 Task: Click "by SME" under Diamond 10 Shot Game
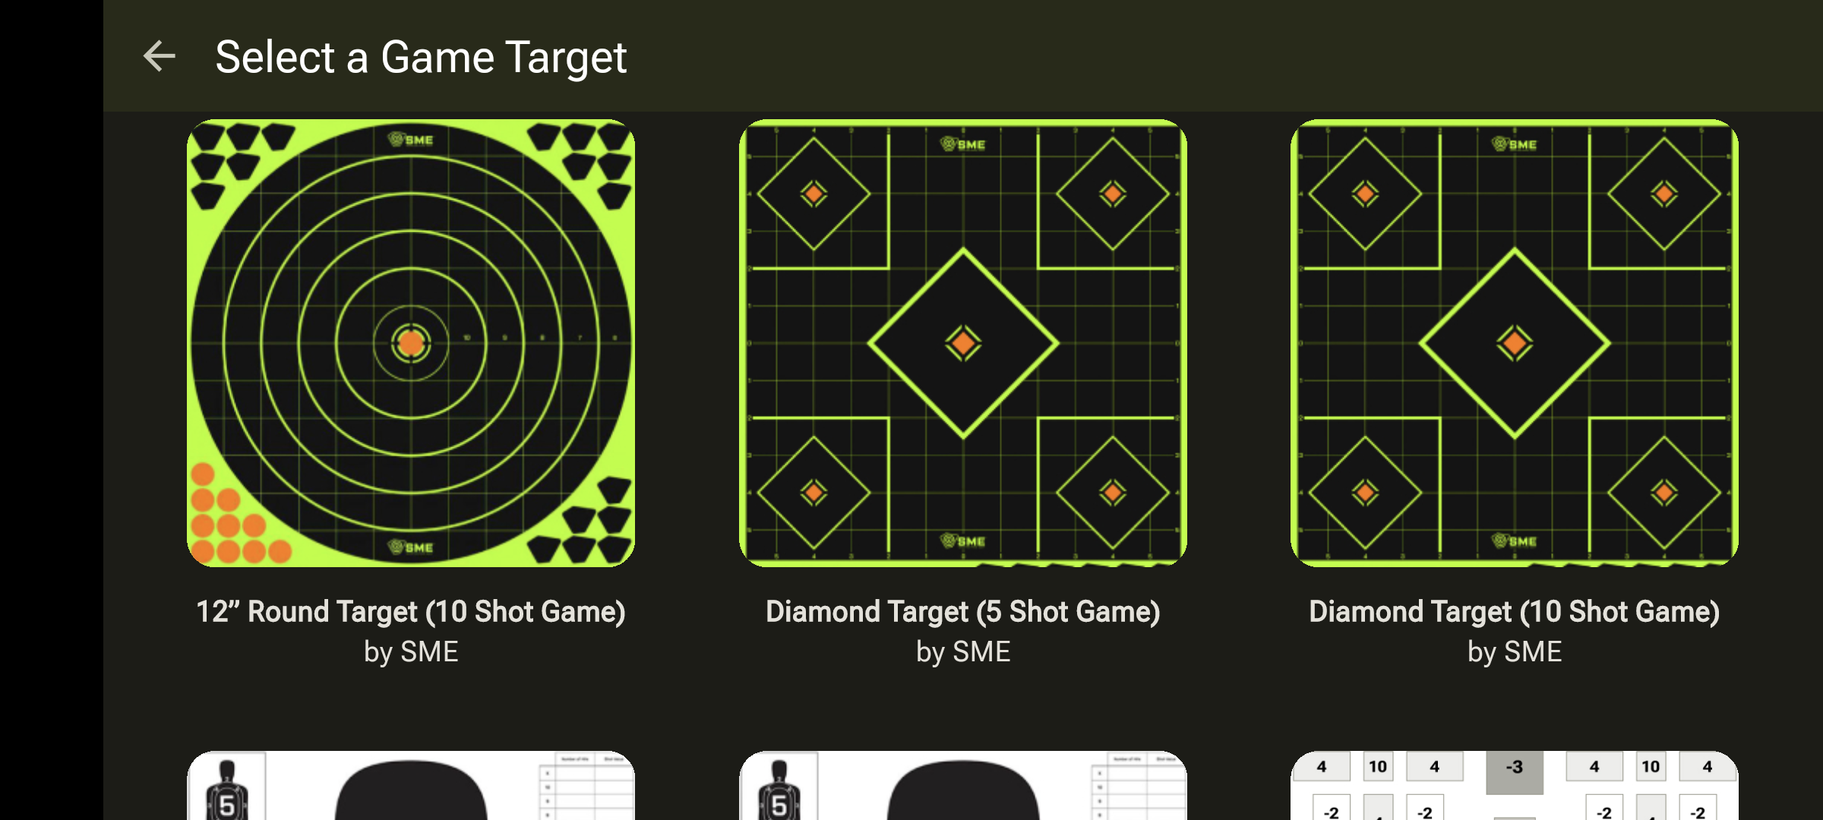click(1515, 652)
